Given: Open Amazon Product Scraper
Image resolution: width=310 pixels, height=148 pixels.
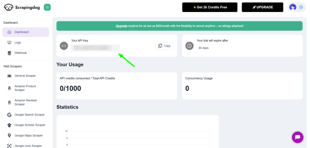Looking at the screenshot, I should (25, 88).
